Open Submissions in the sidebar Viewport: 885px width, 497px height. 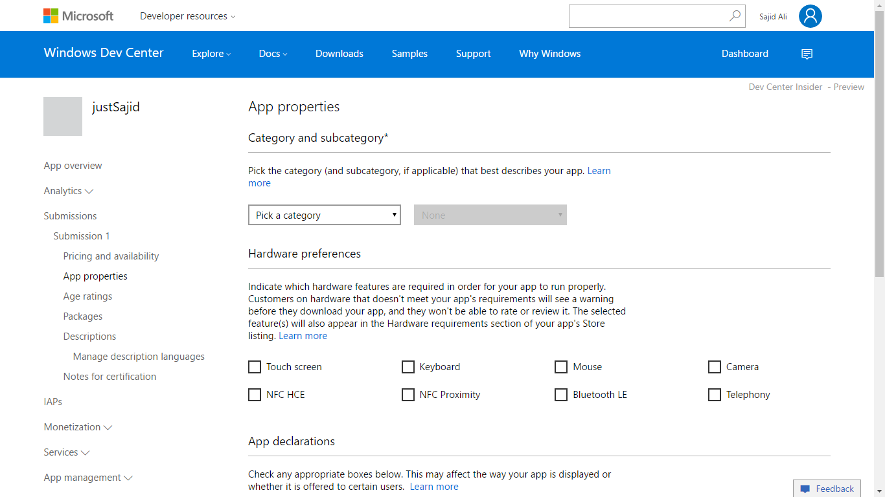pos(70,216)
